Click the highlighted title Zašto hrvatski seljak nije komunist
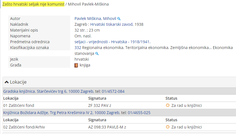This screenshot has width=236, height=134. point(33,4)
